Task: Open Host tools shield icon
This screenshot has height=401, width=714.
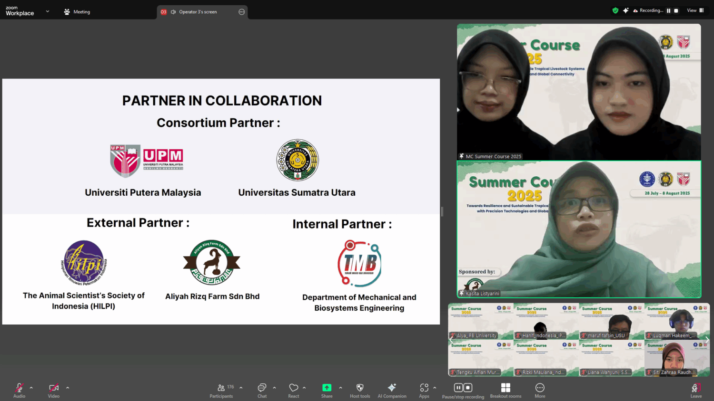Action: [x=360, y=388]
